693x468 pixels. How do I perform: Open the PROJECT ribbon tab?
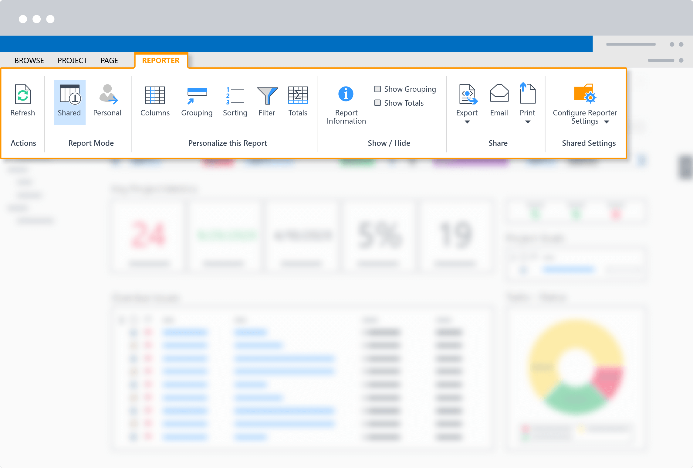click(x=72, y=60)
